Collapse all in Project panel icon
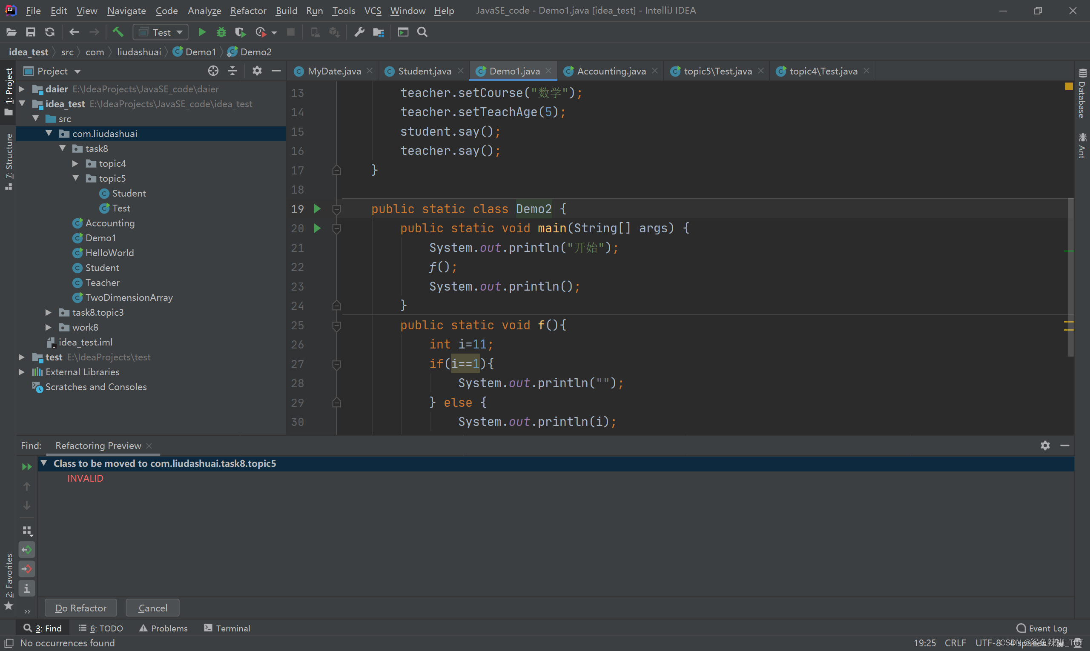 tap(232, 71)
